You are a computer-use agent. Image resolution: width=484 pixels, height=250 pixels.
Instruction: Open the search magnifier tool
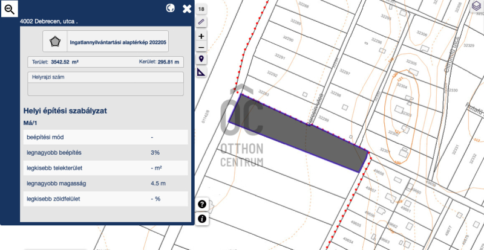click(10, 8)
